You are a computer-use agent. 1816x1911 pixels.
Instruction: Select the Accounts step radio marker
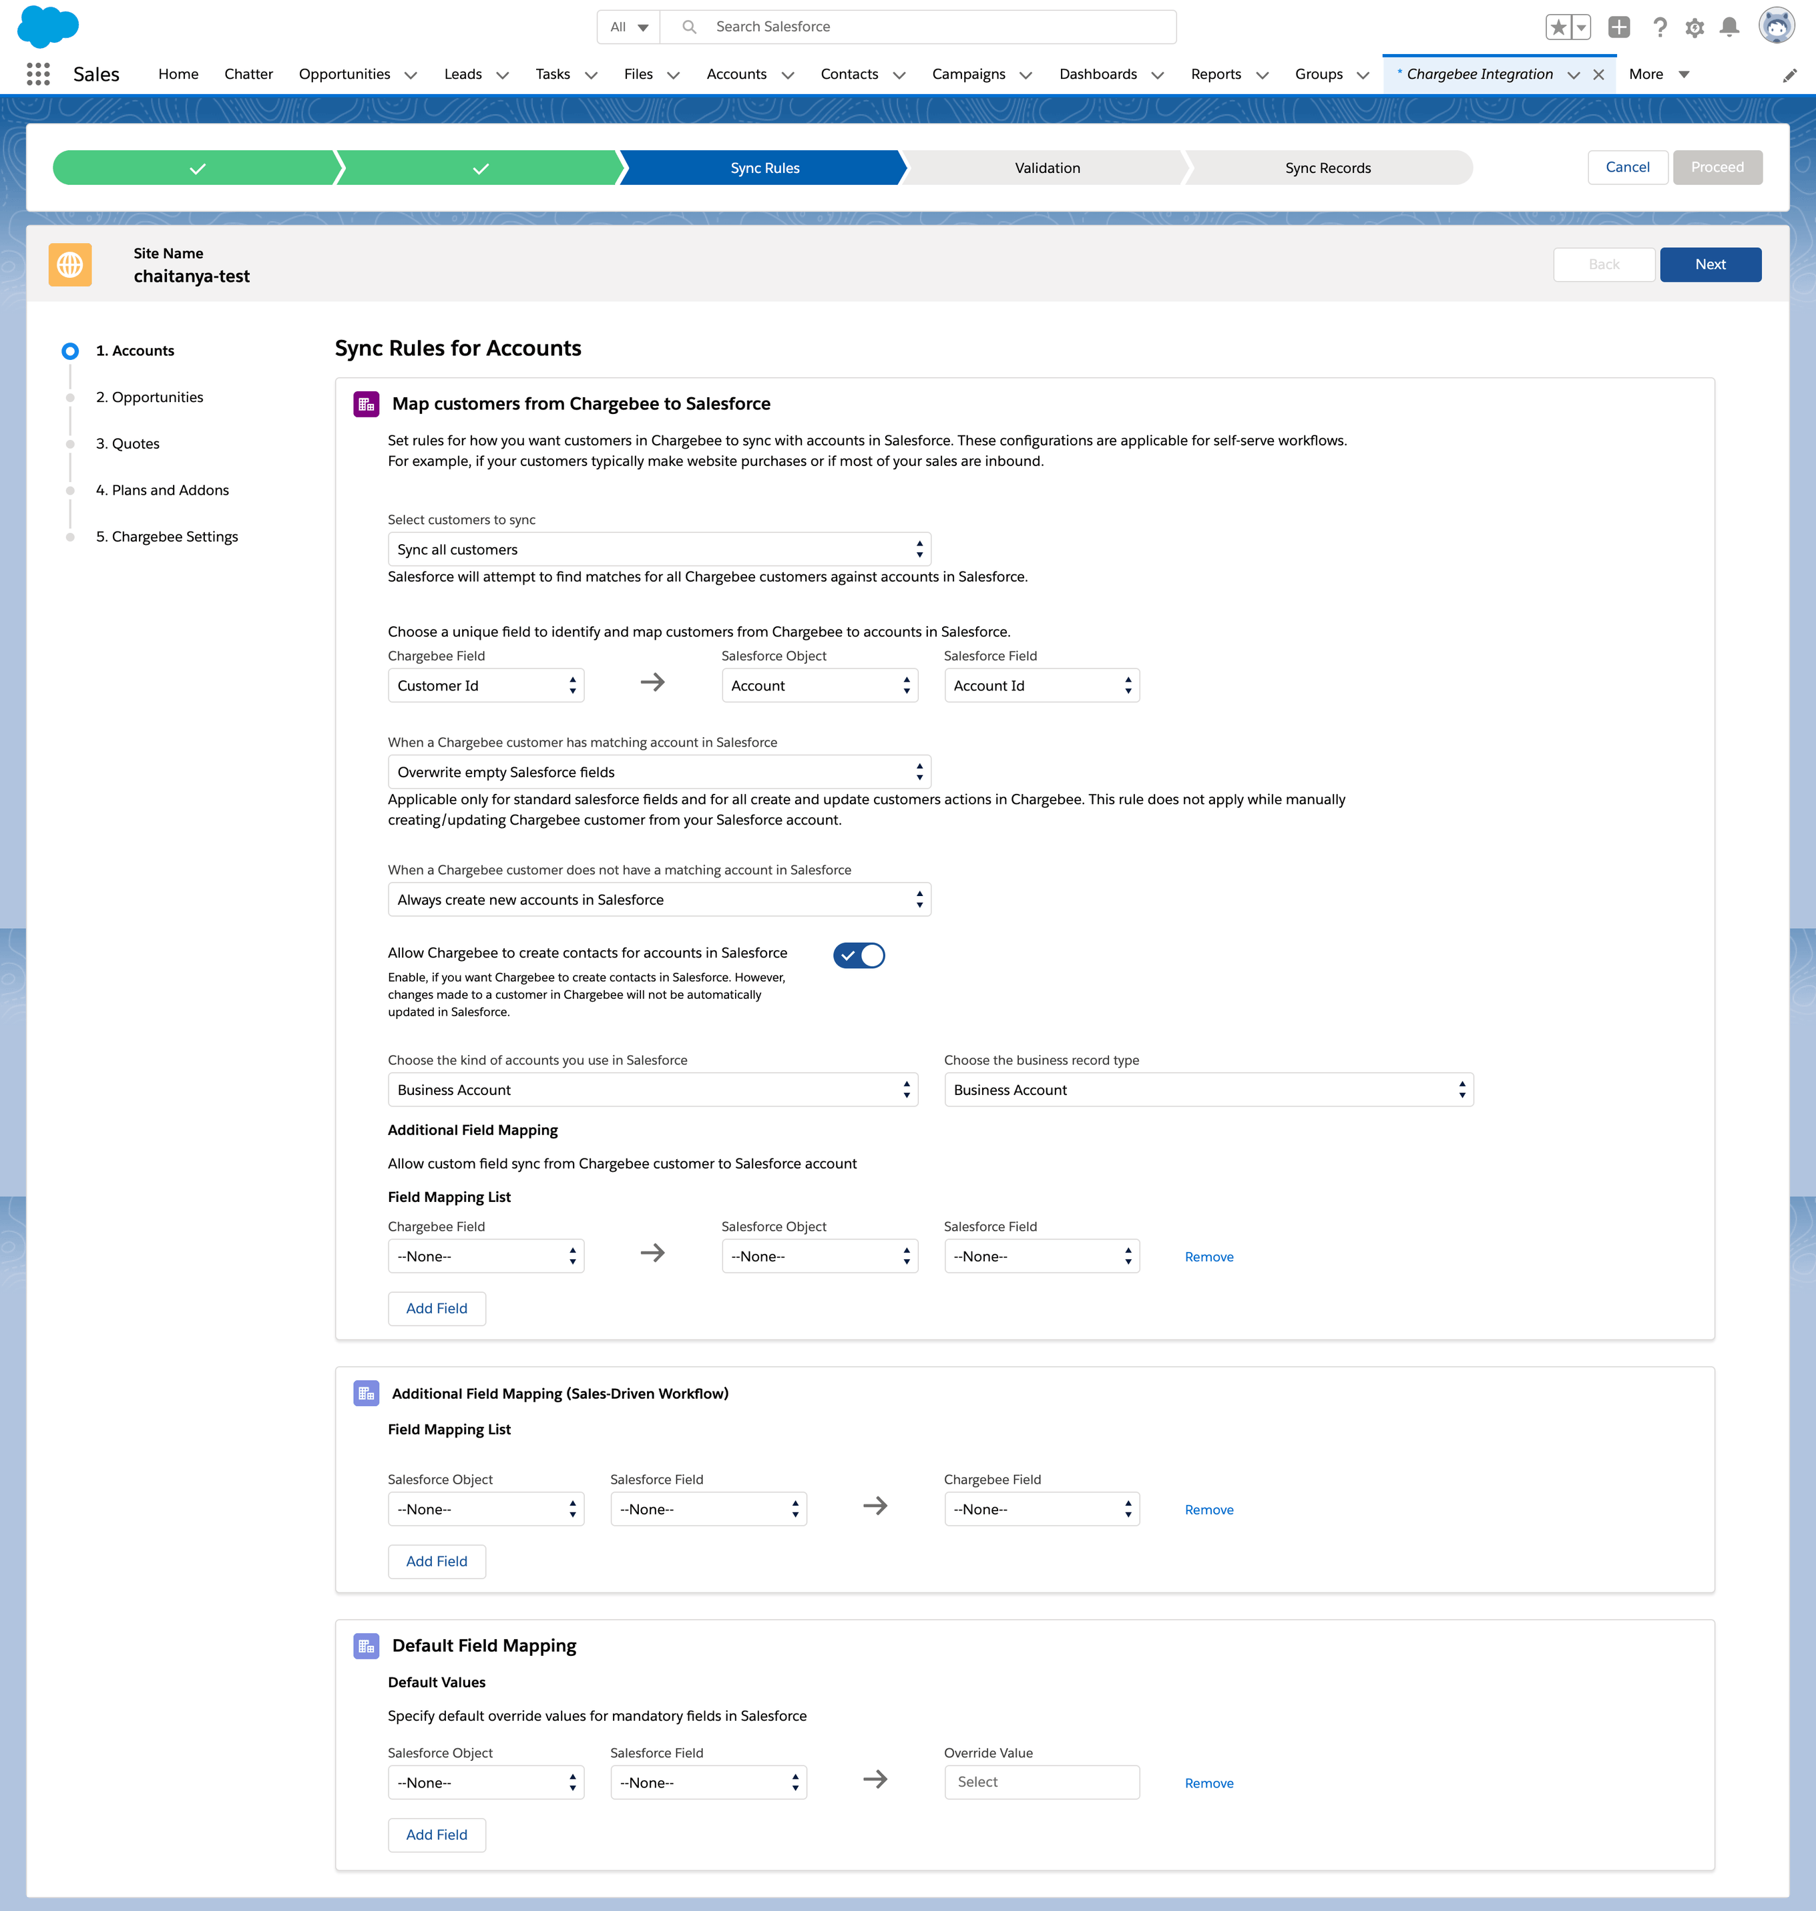[x=69, y=351]
